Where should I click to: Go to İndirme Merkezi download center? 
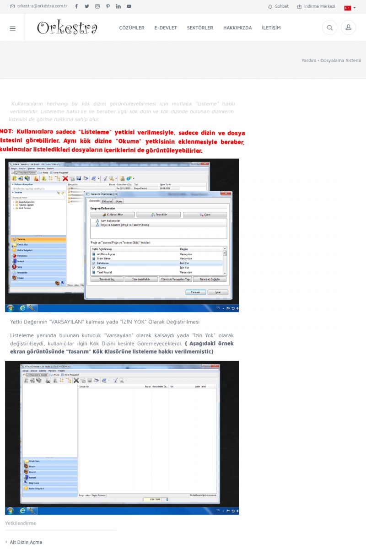click(x=316, y=6)
